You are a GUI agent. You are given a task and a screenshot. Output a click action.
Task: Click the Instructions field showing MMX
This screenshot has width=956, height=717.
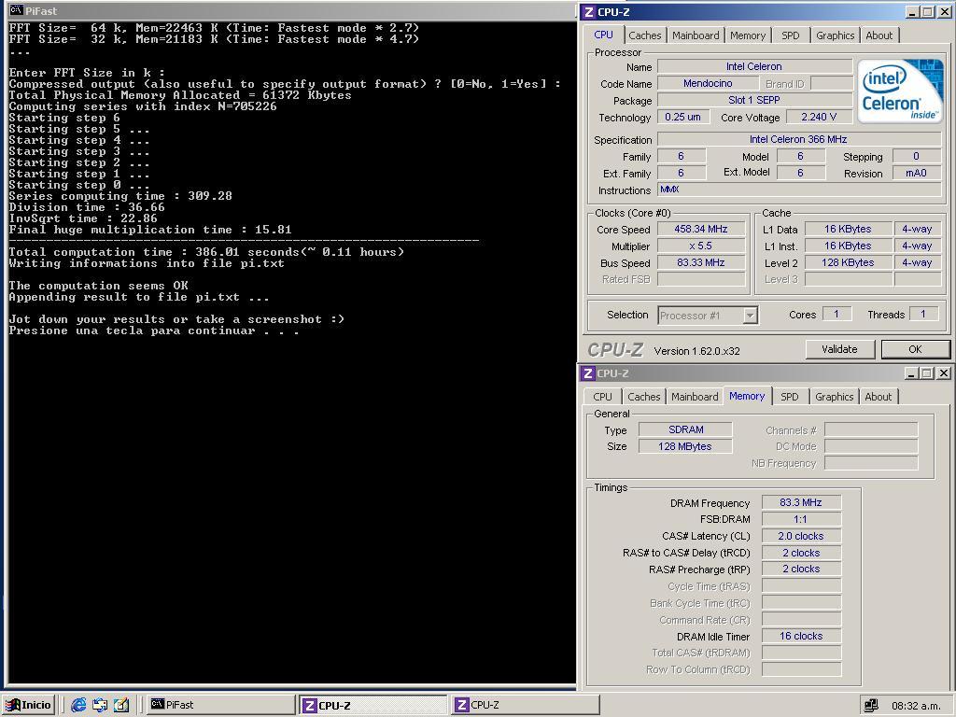point(799,190)
